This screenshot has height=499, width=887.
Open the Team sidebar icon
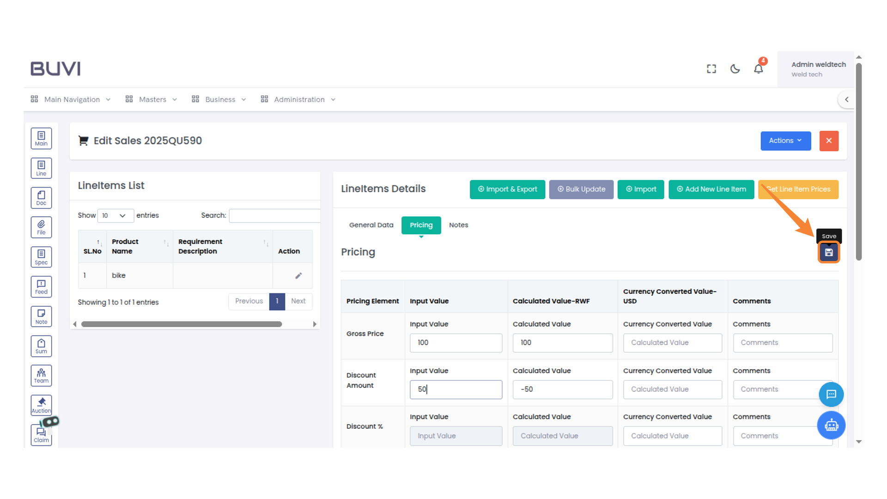tap(41, 376)
